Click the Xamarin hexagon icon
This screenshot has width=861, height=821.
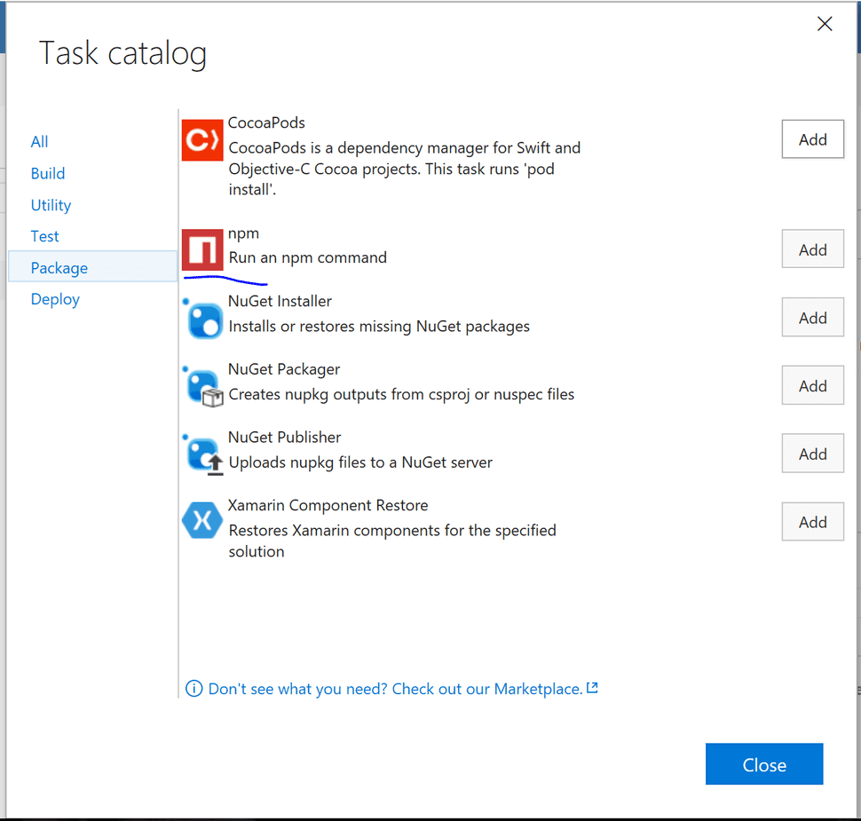[x=202, y=520]
